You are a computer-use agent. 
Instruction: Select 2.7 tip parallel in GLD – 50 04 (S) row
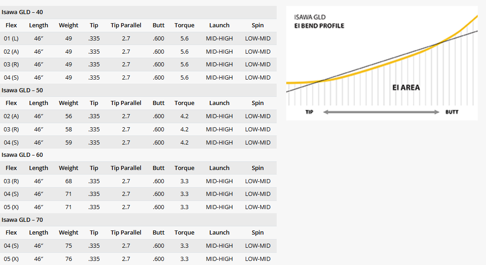tap(126, 142)
